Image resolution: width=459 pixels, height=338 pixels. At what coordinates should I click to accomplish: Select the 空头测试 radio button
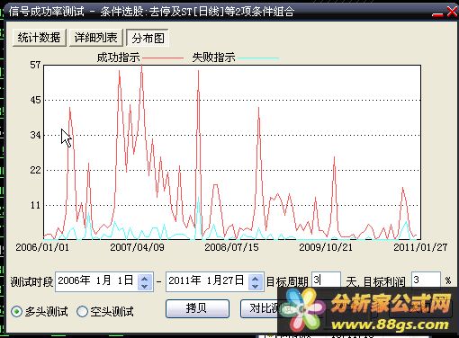click(82, 312)
